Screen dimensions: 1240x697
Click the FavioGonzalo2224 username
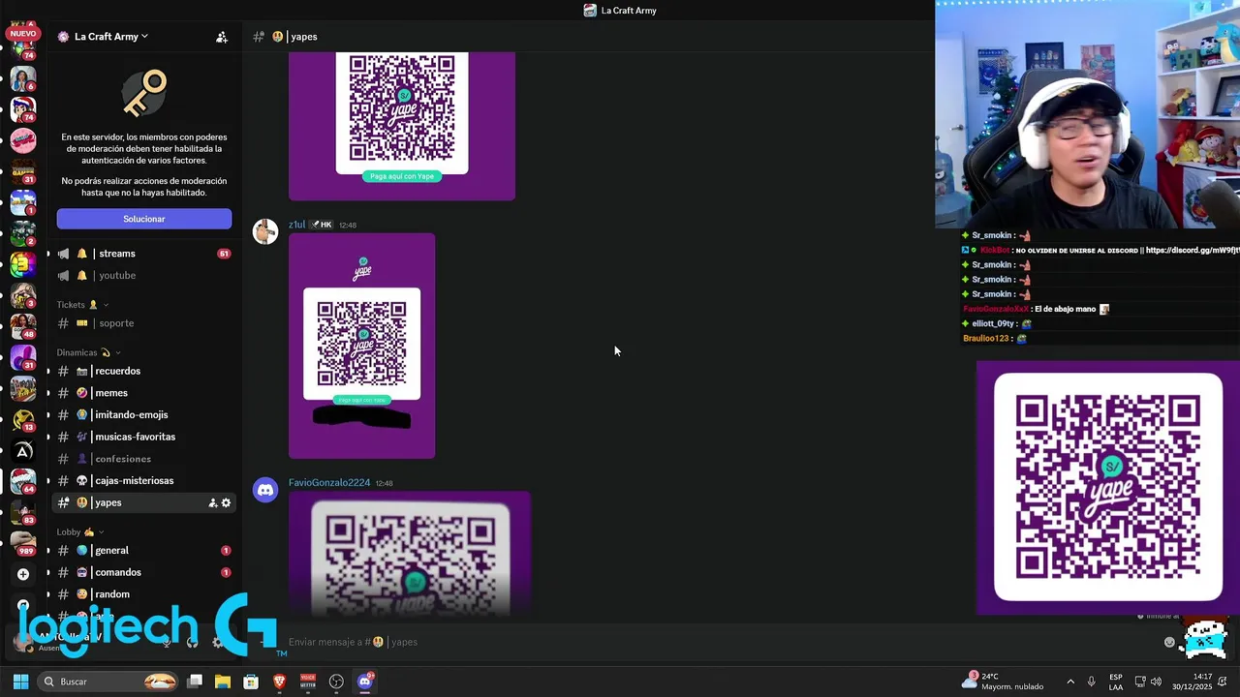coord(329,483)
